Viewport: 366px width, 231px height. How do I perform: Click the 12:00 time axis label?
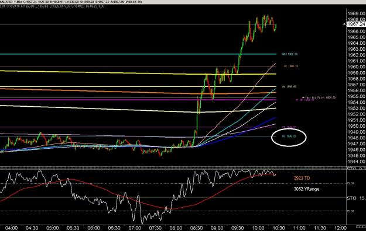point(340,228)
